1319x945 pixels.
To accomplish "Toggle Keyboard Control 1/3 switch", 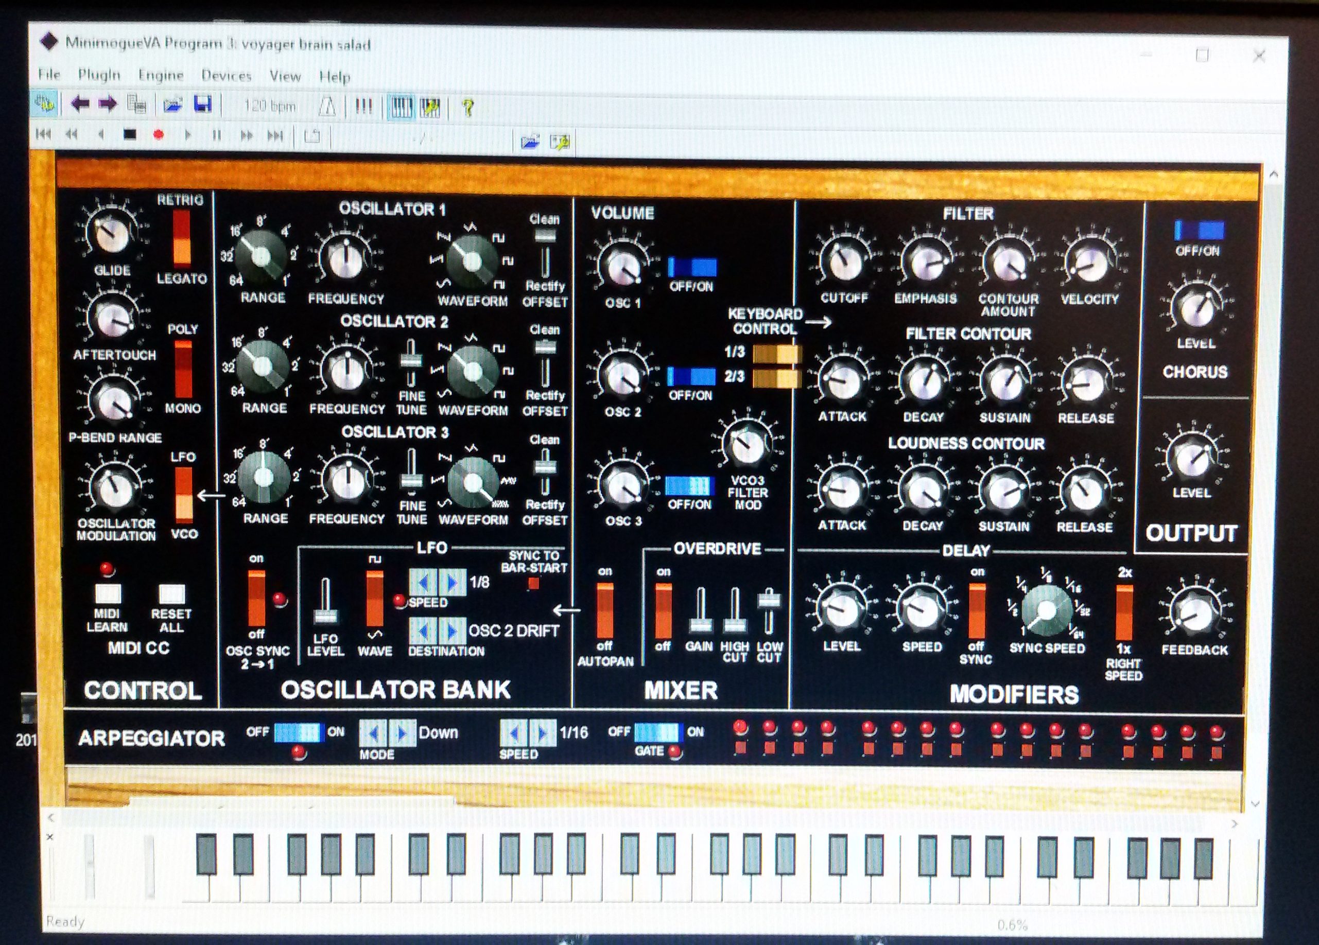I will pos(776,353).
